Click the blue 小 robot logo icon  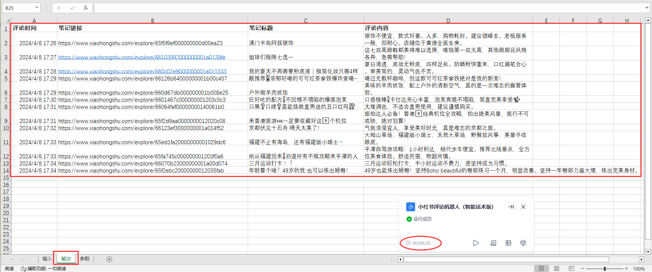pyautogui.click(x=410, y=207)
